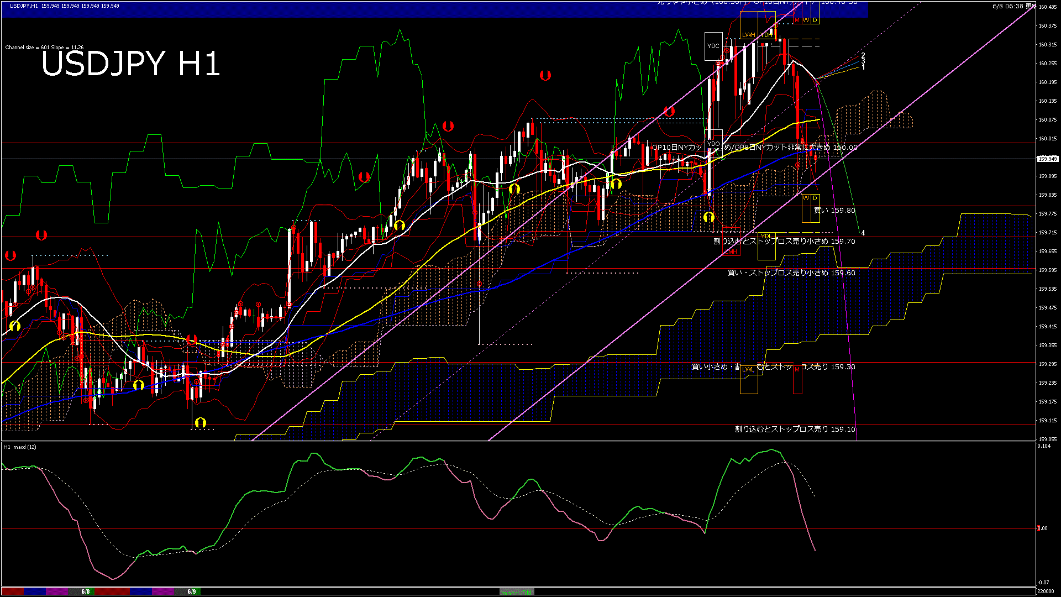Click the large USDJPY H1 chart title
The image size is (1061, 597).
coord(131,64)
